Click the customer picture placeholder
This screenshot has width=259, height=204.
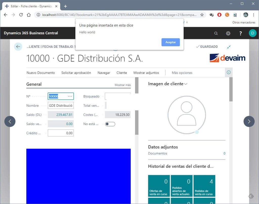(187, 115)
